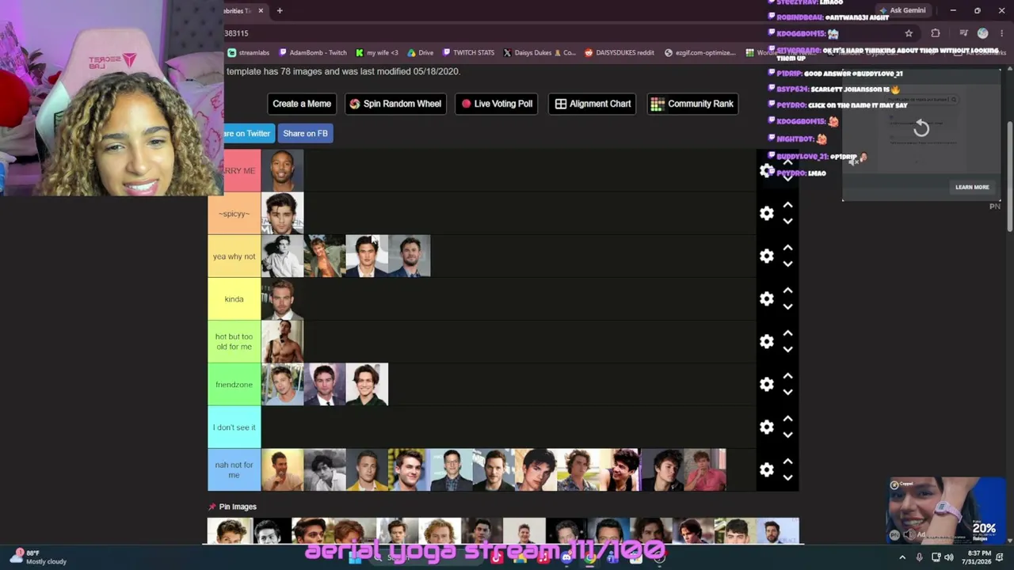
Task: Open settings gear for the spicyy tier
Action: [766, 214]
